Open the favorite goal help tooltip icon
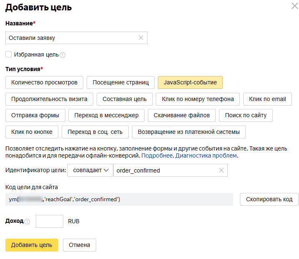Image resolution: width=299 pixels, height=259 pixels. [x=62, y=55]
